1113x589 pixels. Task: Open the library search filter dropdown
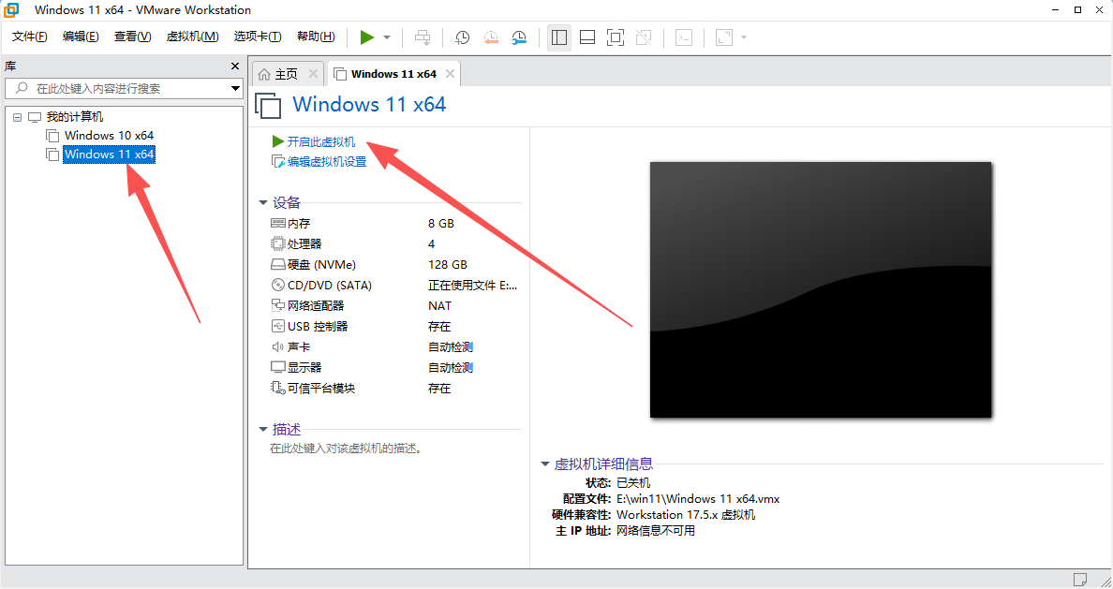coord(235,89)
